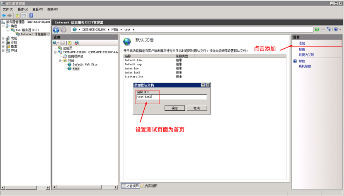Click the Default Web Site globe icon

tap(70, 65)
